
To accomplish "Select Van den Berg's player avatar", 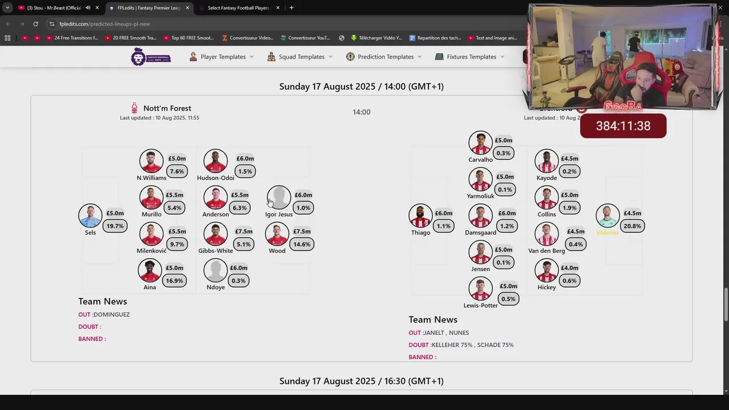I will 547,234.
